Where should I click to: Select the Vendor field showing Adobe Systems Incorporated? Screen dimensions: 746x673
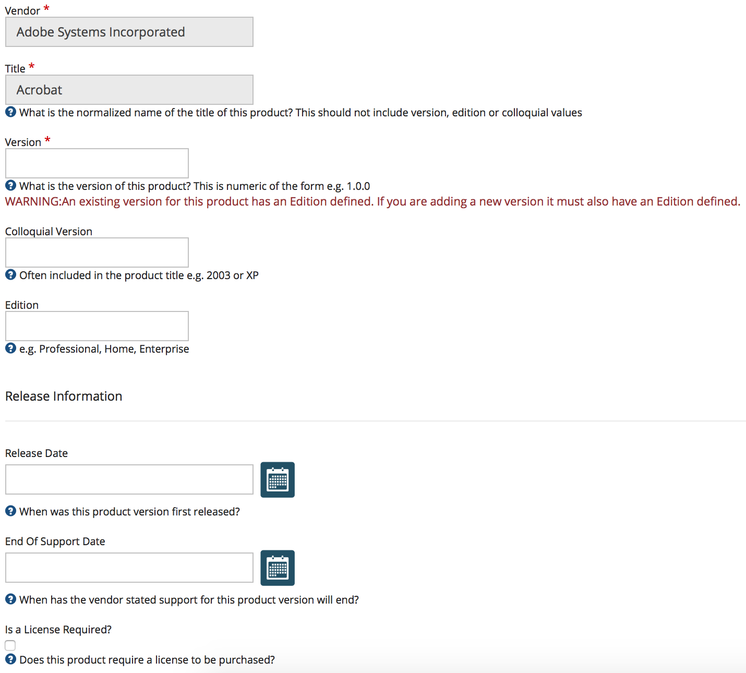coord(129,31)
